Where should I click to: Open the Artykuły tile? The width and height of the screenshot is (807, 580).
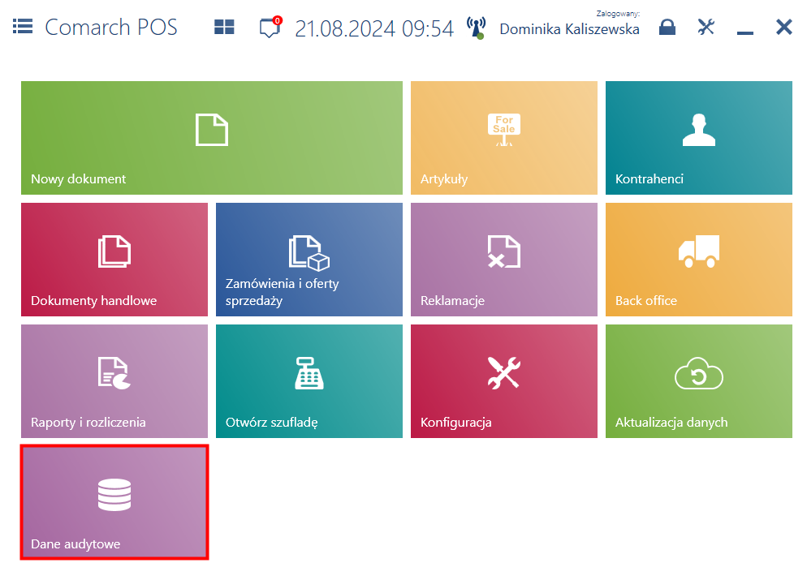(x=504, y=138)
